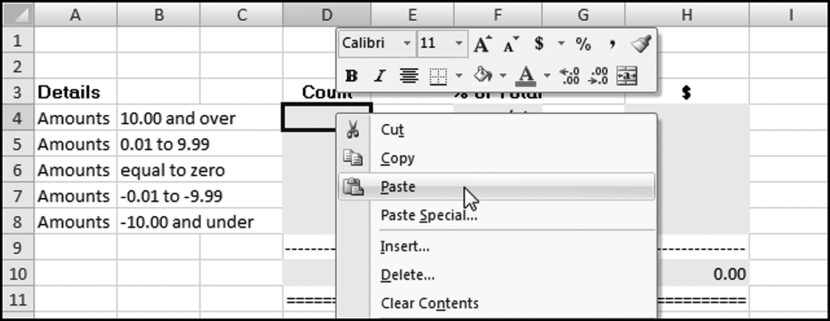
Task: Toggle Italic formatting in mini toolbar
Action: click(x=379, y=77)
